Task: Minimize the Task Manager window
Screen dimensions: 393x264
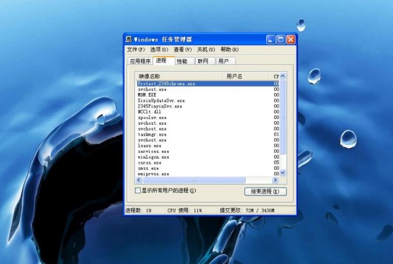Action: point(270,39)
